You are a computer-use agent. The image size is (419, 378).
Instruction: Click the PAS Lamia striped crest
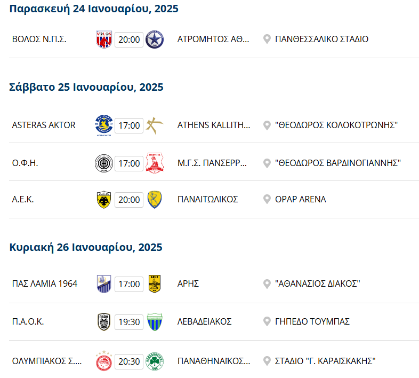point(104,284)
